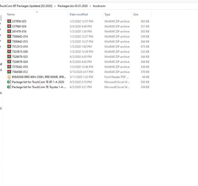This screenshot has width=198, height=186.
Task: Sort files by the Type column
Action: click(x=107, y=15)
